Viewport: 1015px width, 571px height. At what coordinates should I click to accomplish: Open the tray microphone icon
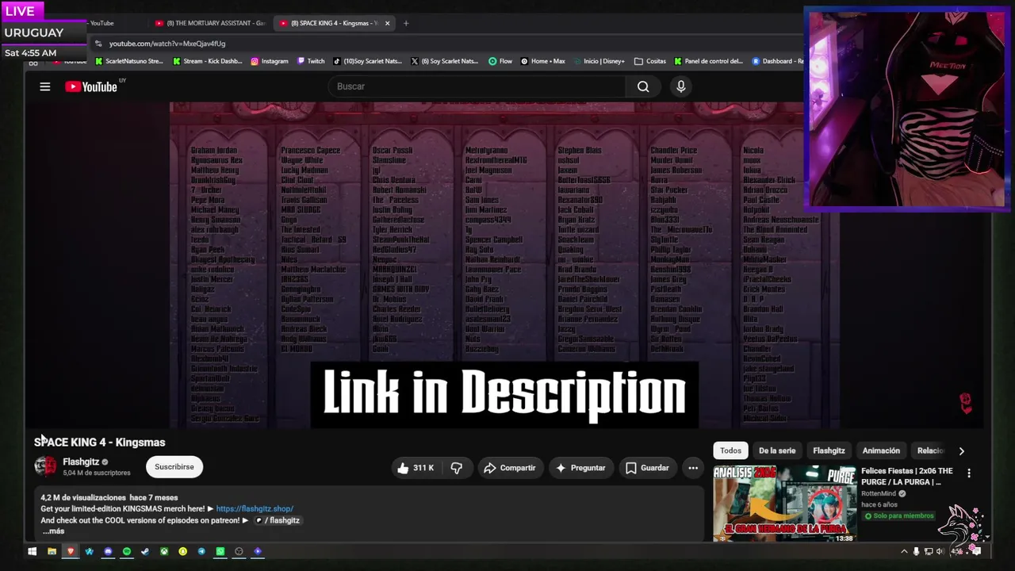(x=916, y=551)
